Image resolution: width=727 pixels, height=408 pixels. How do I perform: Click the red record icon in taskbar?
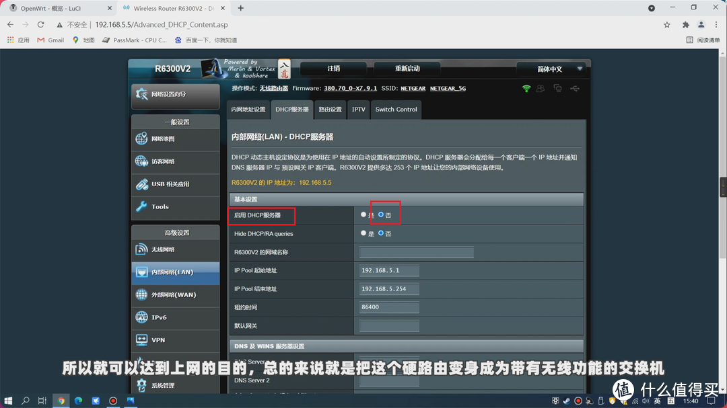(x=113, y=401)
